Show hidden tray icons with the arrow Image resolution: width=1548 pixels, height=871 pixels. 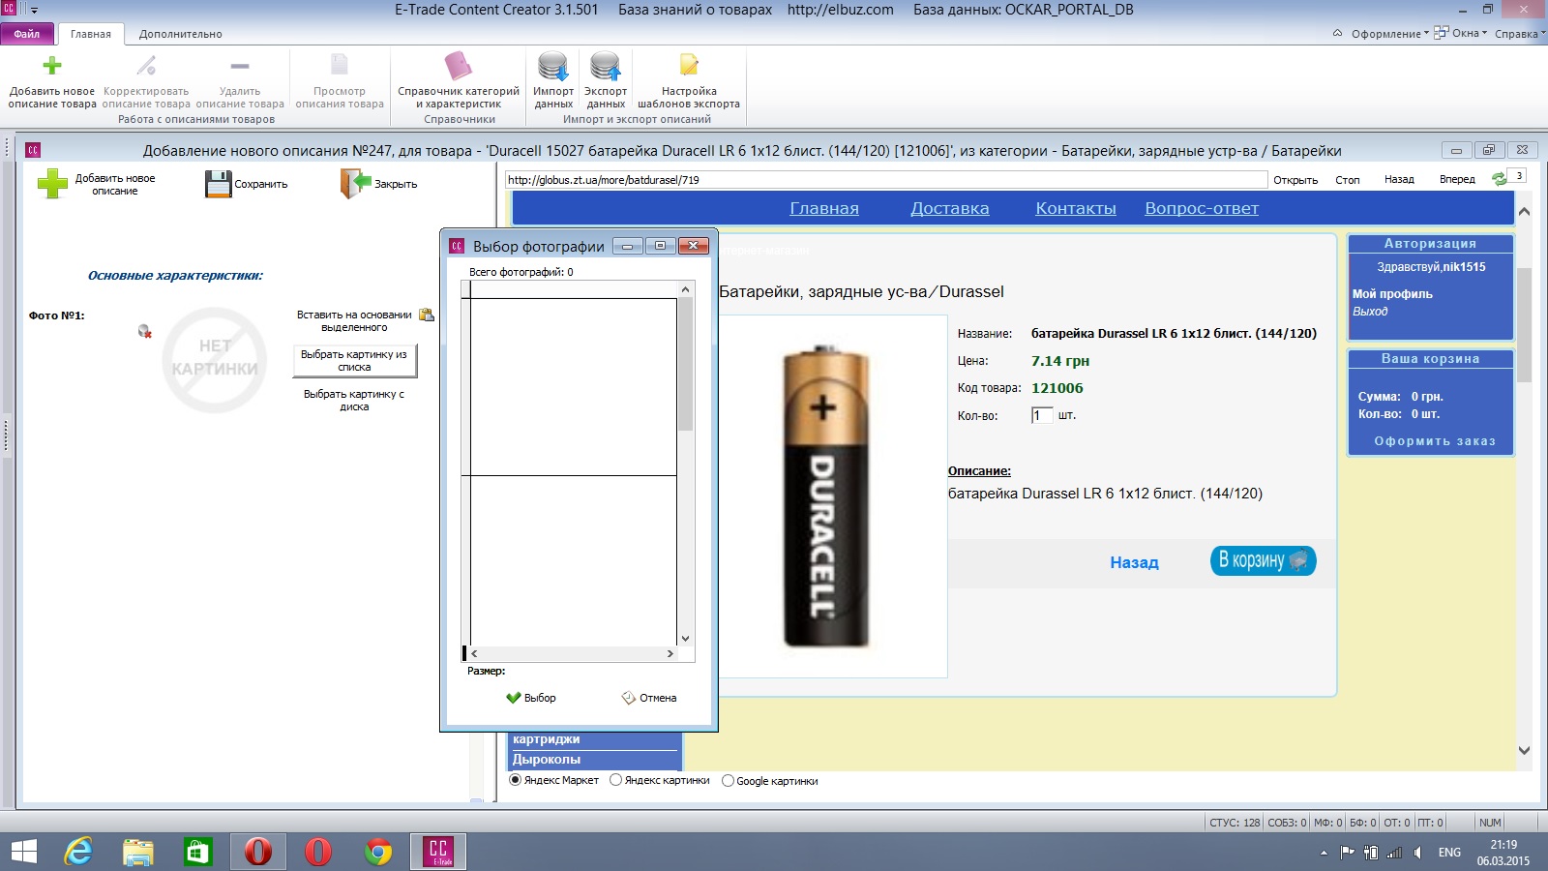(x=1324, y=853)
